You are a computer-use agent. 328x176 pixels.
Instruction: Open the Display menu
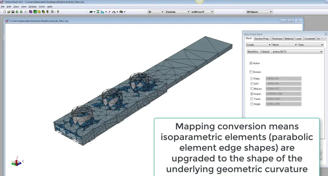coord(33,6)
